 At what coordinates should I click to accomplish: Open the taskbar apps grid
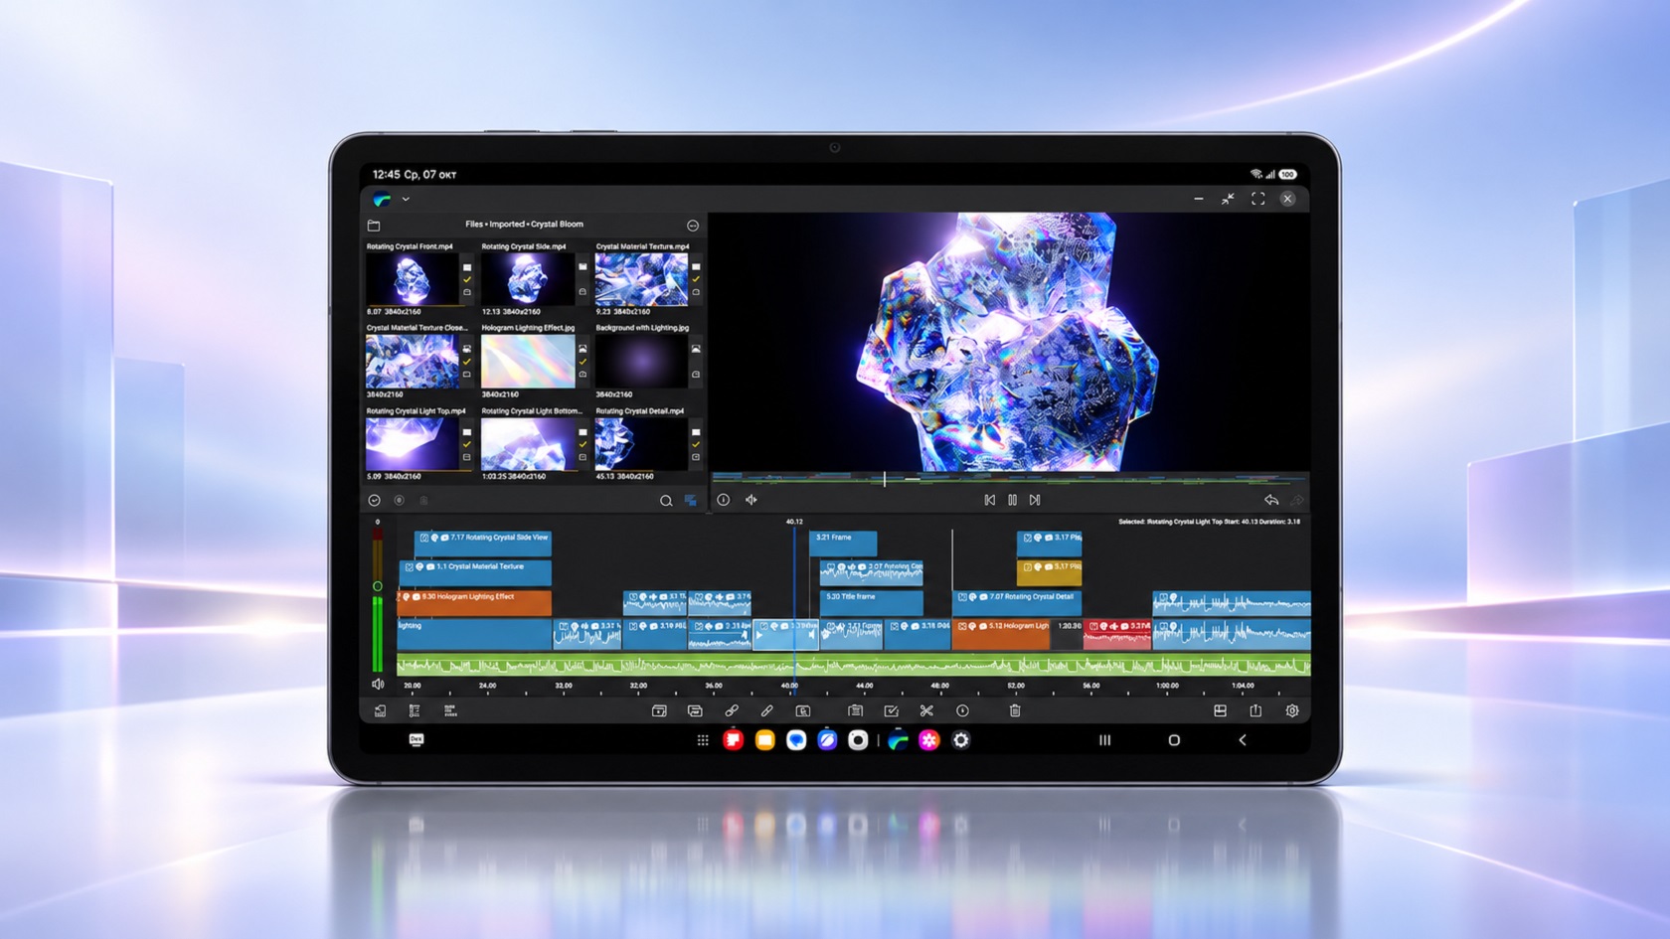point(703,740)
